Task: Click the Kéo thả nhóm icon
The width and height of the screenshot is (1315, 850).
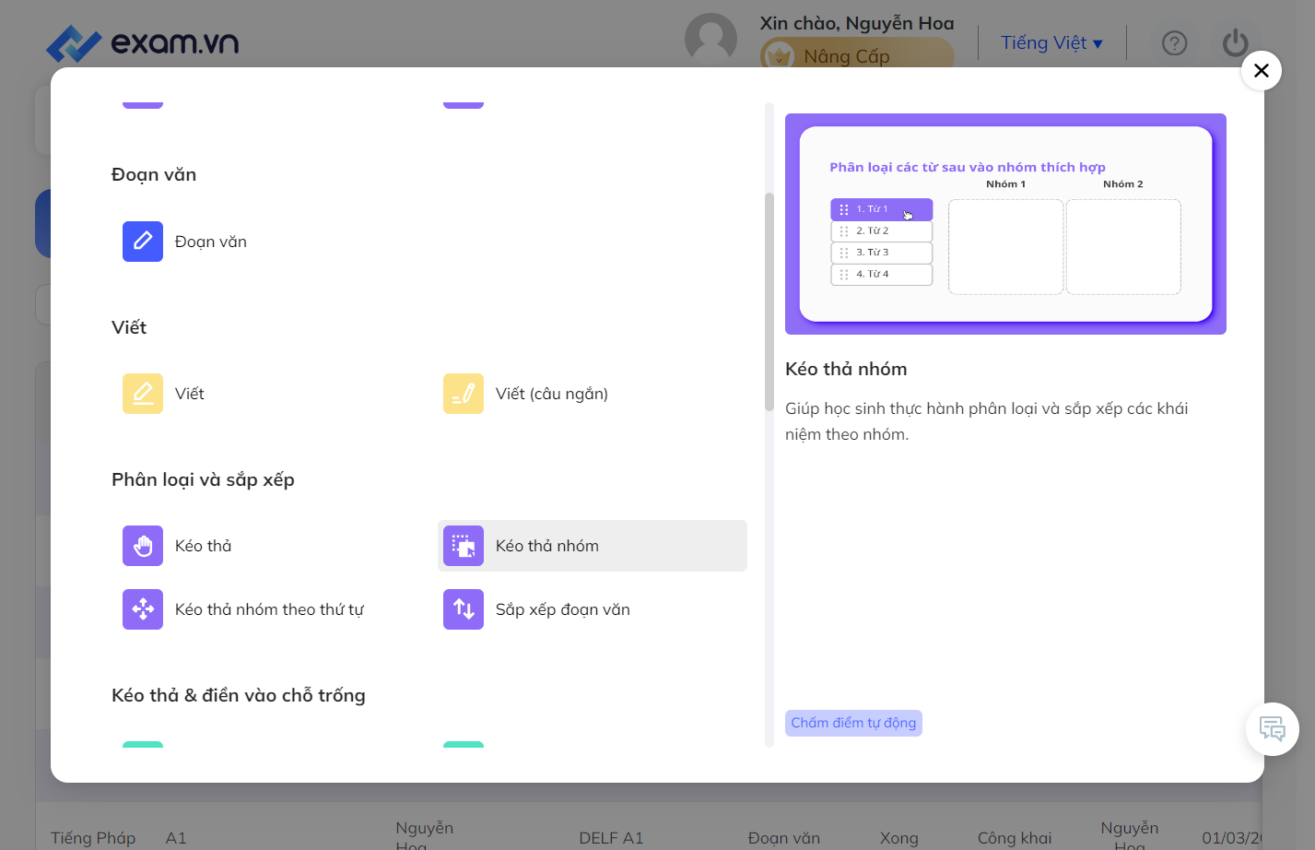Action: coord(464,546)
